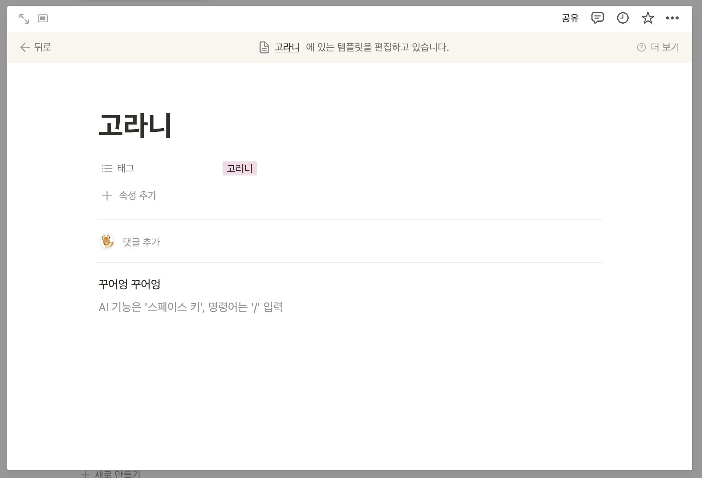Click the page document icon in banner
702x478 pixels.
(264, 47)
